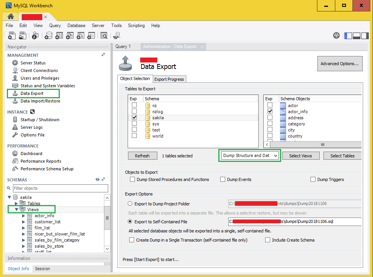
Task: Click the reconnect to DBMS toolbar icon
Action: coord(117,35)
